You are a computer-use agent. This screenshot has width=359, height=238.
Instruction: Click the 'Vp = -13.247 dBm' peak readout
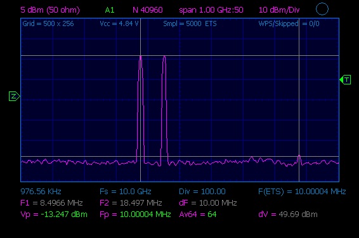tap(54, 215)
